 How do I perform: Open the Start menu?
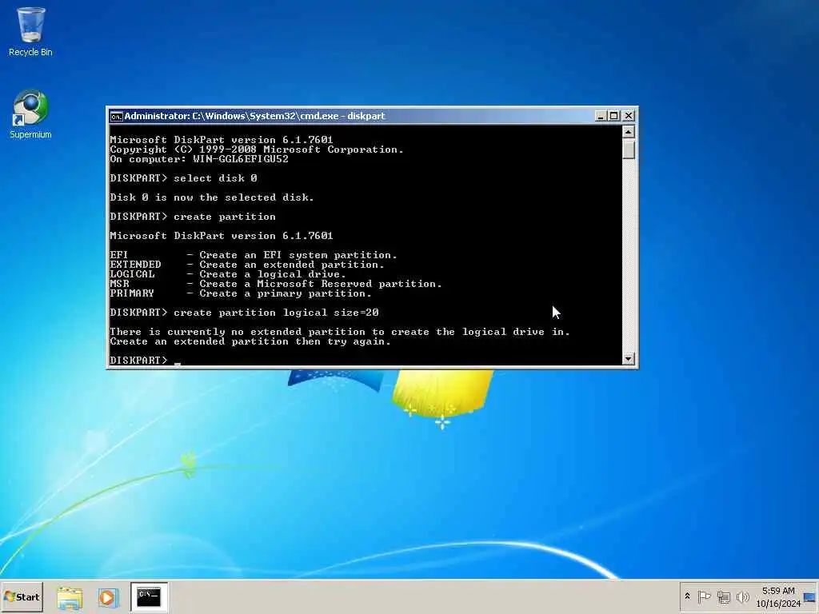(x=22, y=596)
